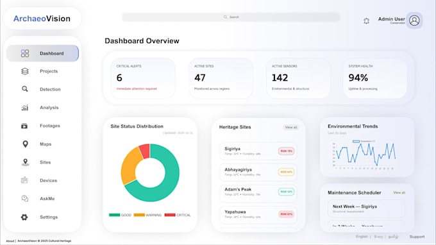Open the Dashboard menu item
The width and height of the screenshot is (436, 245).
[x=42, y=53]
